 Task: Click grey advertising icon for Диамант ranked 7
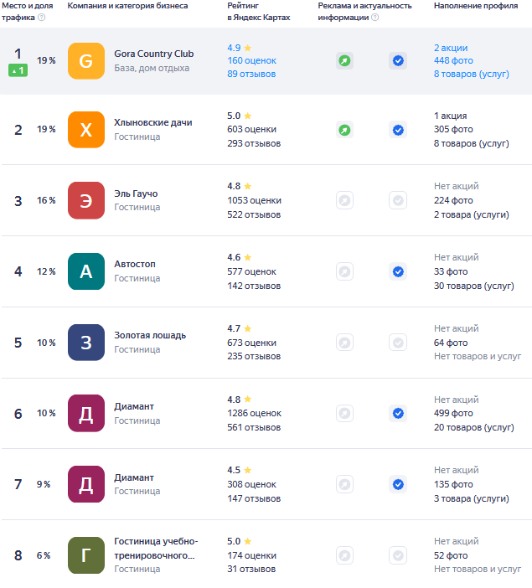point(344,484)
